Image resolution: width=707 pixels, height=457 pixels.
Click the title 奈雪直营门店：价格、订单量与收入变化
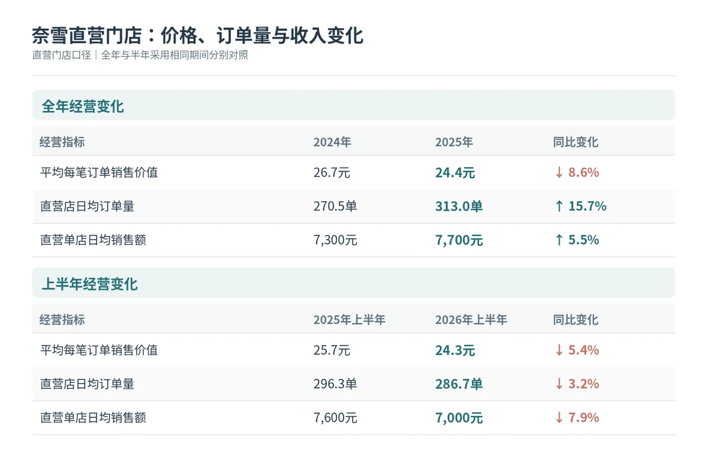[197, 35]
